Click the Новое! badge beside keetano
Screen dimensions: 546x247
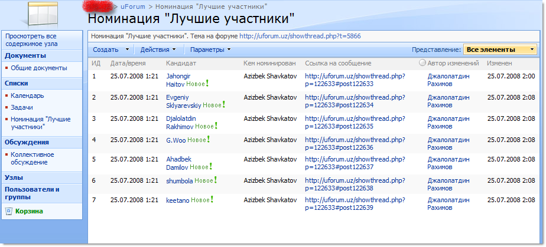[202, 200]
